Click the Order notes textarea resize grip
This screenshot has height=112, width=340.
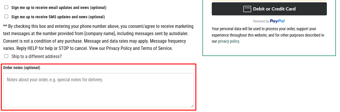pos(192,106)
